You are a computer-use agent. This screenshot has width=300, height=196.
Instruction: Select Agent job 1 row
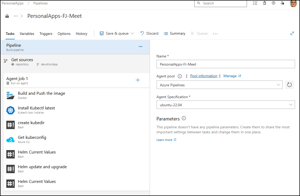pyautogui.click(x=77, y=81)
